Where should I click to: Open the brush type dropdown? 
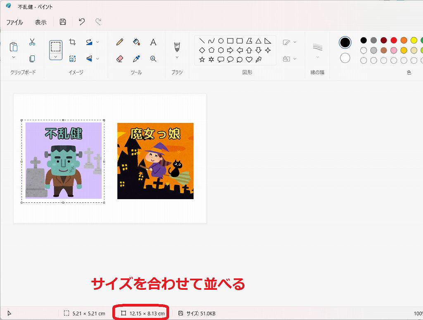(177, 57)
